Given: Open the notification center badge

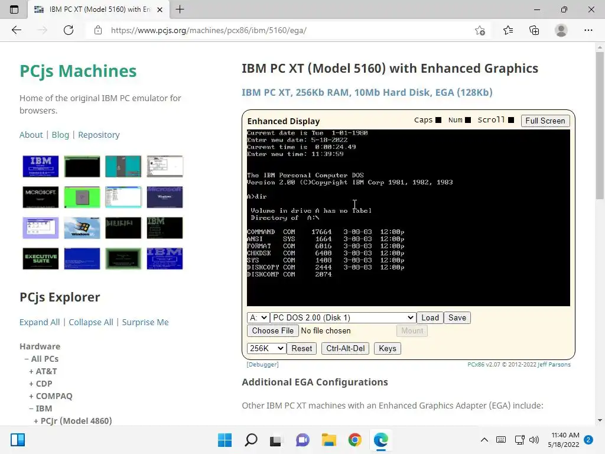Looking at the screenshot, I should coord(588,440).
